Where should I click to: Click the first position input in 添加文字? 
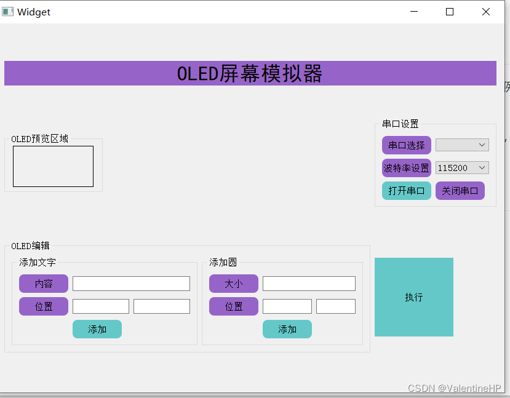tap(100, 306)
